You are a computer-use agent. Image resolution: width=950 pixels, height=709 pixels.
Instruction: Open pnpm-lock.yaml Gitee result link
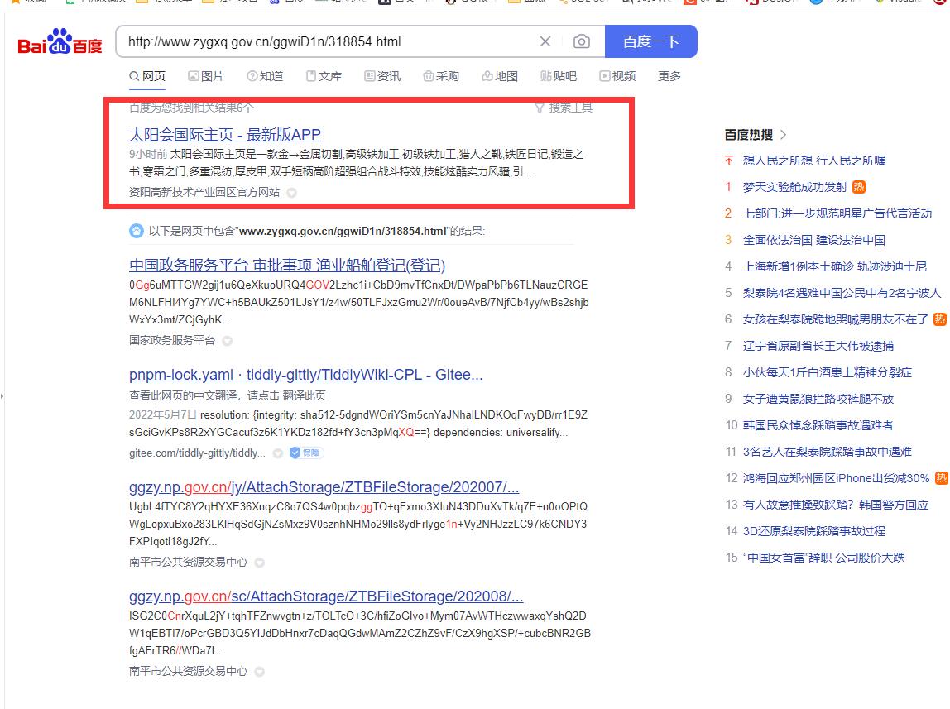tap(305, 375)
